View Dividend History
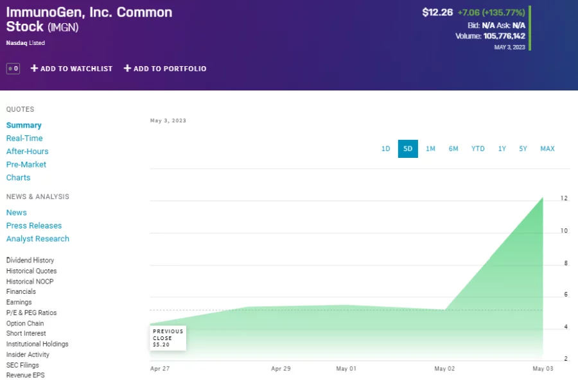Viewport: 578px width, 385px height. click(x=30, y=261)
